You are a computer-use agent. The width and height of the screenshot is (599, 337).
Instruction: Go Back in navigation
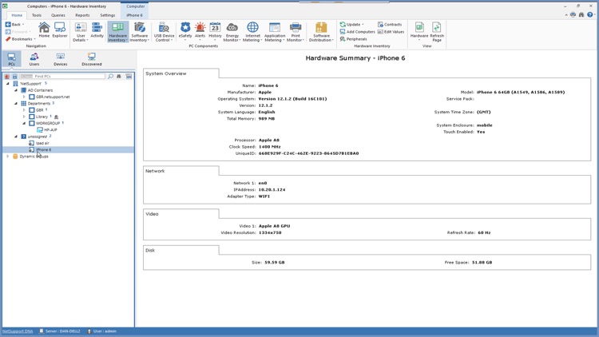pyautogui.click(x=14, y=25)
